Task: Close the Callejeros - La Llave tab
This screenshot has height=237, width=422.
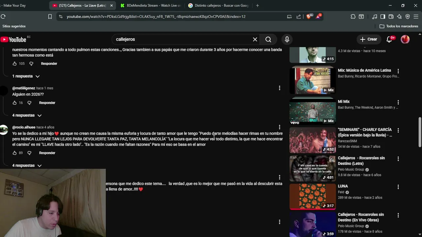Action: tap(111, 5)
